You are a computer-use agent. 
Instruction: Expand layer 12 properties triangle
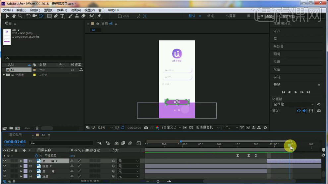[x=21, y=166]
